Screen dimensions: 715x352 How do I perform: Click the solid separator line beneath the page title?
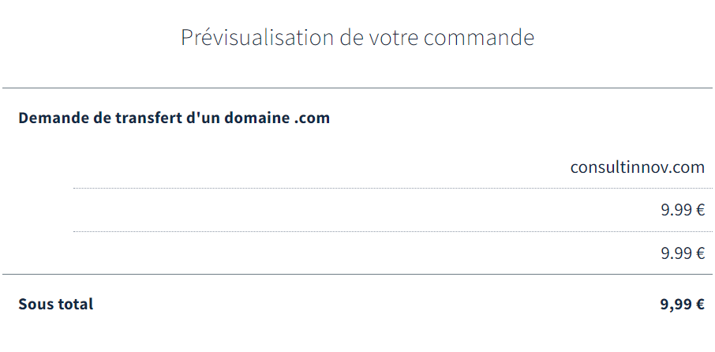357,88
